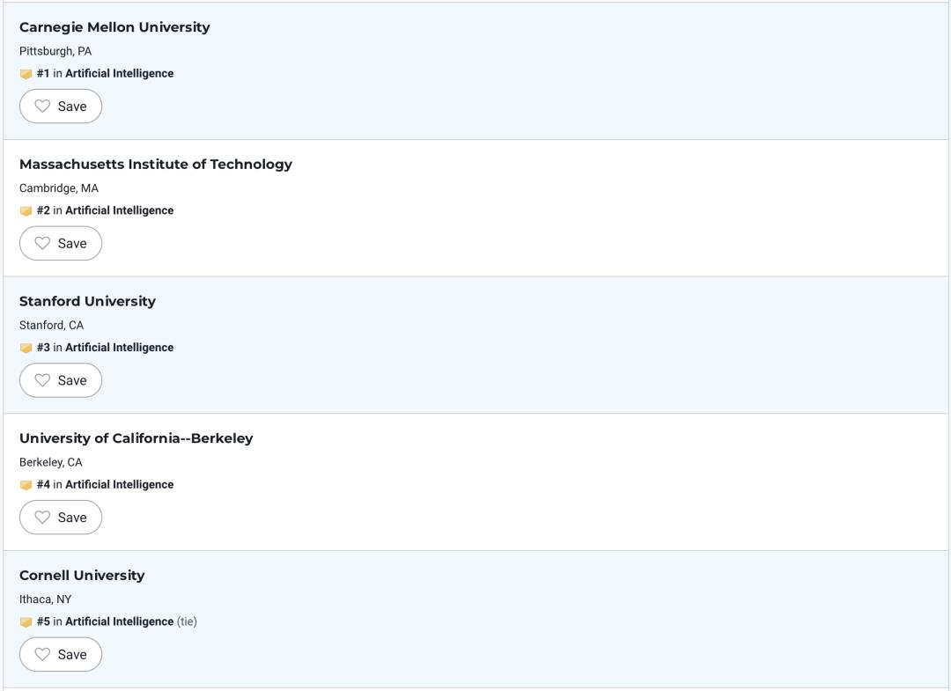Visit University of California--Berkeley page

pyautogui.click(x=136, y=438)
